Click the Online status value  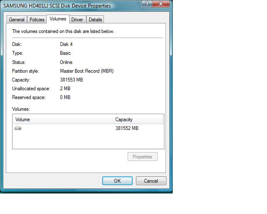[66, 62]
